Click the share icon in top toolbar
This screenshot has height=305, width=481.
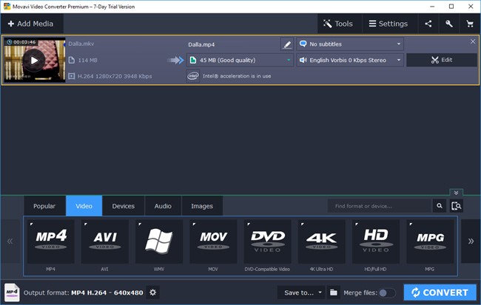coord(428,24)
